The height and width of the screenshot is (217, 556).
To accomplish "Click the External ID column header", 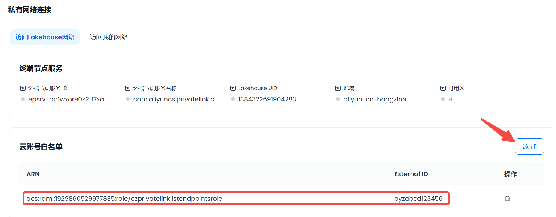I will (411, 174).
